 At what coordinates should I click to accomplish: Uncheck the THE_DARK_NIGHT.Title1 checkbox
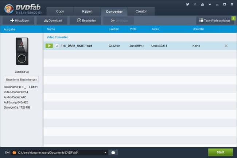[x=57, y=46]
